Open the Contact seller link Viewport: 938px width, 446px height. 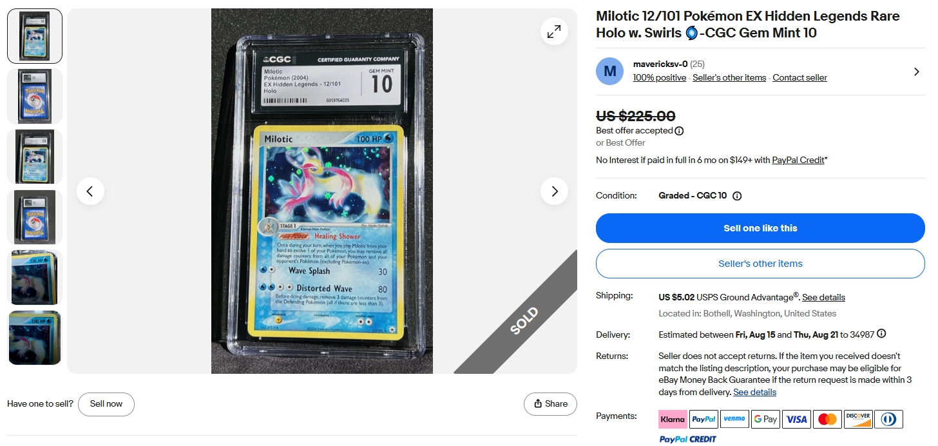click(799, 78)
